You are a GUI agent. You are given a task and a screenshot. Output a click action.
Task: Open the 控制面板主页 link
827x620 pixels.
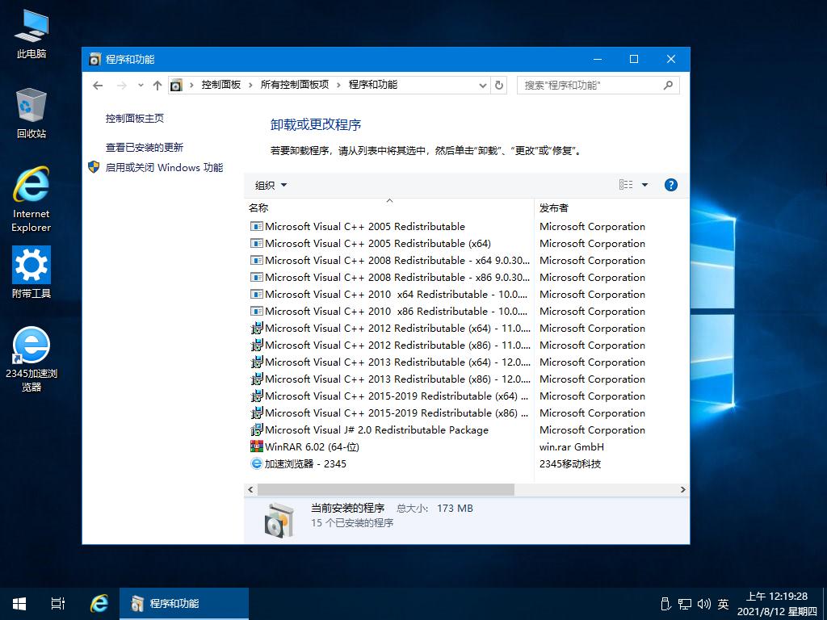tap(135, 119)
